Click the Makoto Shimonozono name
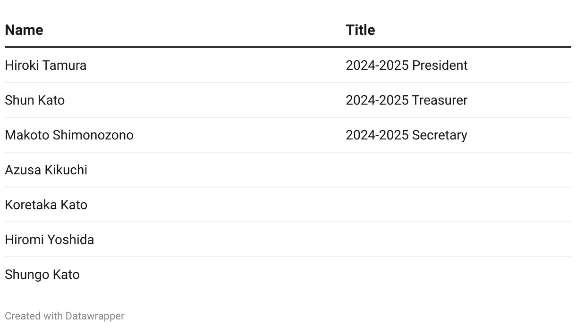Screen dimensions: 576x327 (x=69, y=135)
